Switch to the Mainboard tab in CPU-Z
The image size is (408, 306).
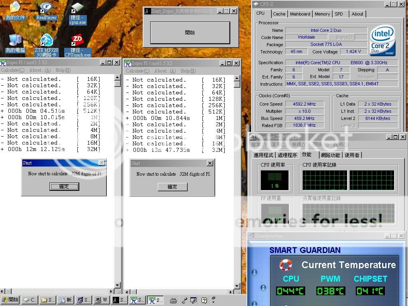pyautogui.click(x=300, y=14)
